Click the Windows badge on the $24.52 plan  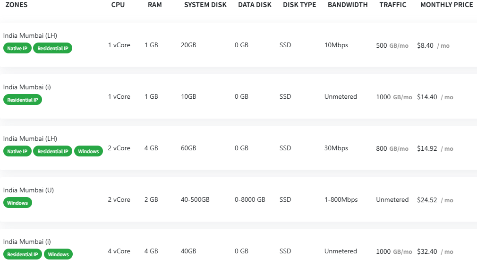[17, 203]
